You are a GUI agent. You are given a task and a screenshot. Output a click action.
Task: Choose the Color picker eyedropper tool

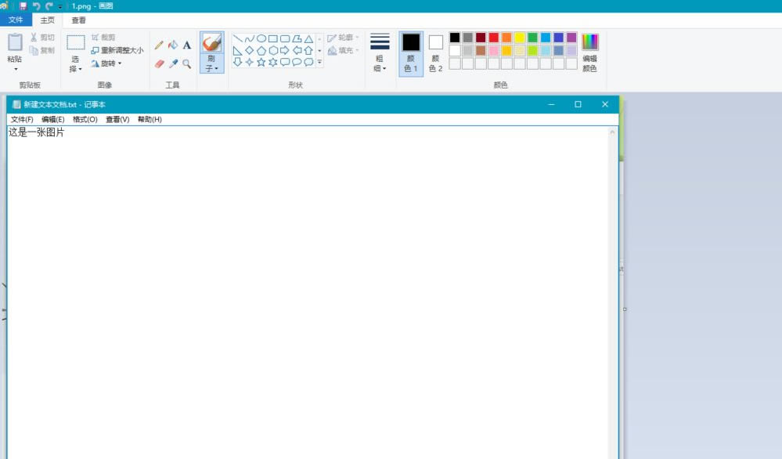point(173,64)
